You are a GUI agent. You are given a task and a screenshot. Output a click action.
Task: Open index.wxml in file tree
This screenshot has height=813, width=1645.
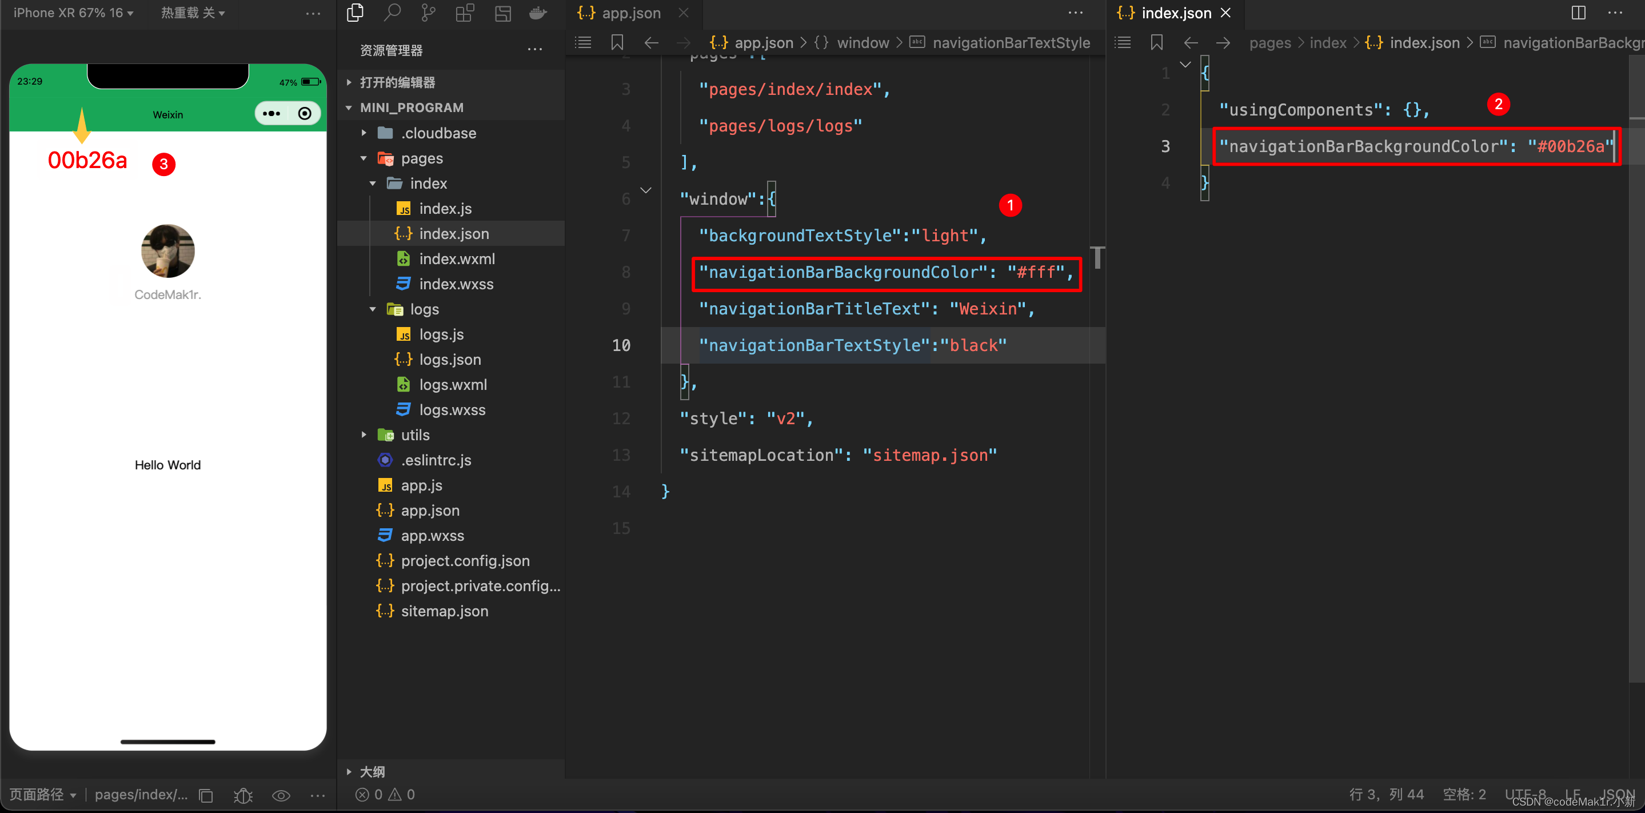(456, 258)
